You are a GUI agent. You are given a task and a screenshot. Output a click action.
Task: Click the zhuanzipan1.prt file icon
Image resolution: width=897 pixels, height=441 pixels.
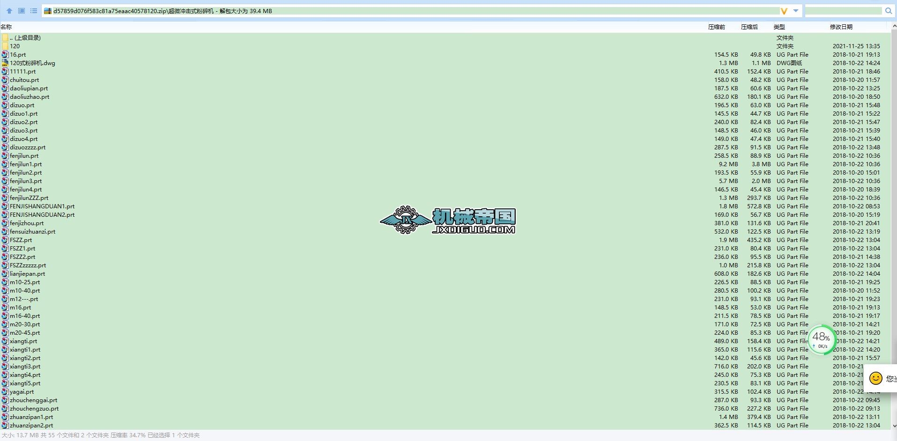pyautogui.click(x=5, y=417)
